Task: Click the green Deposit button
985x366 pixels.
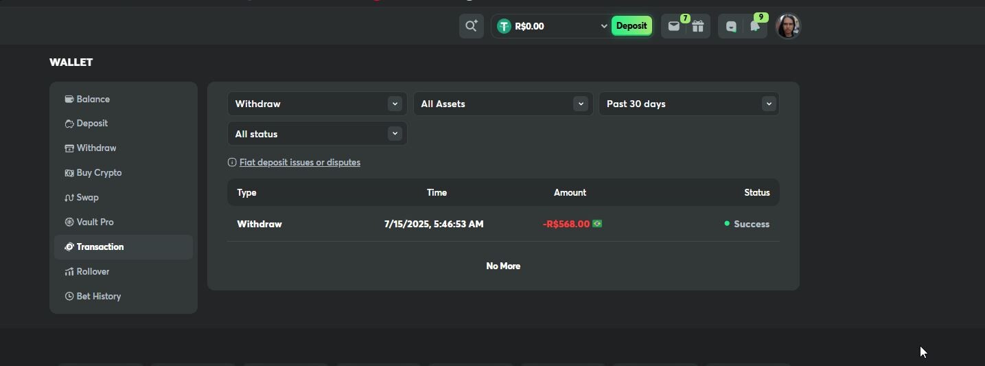Action: (x=631, y=26)
